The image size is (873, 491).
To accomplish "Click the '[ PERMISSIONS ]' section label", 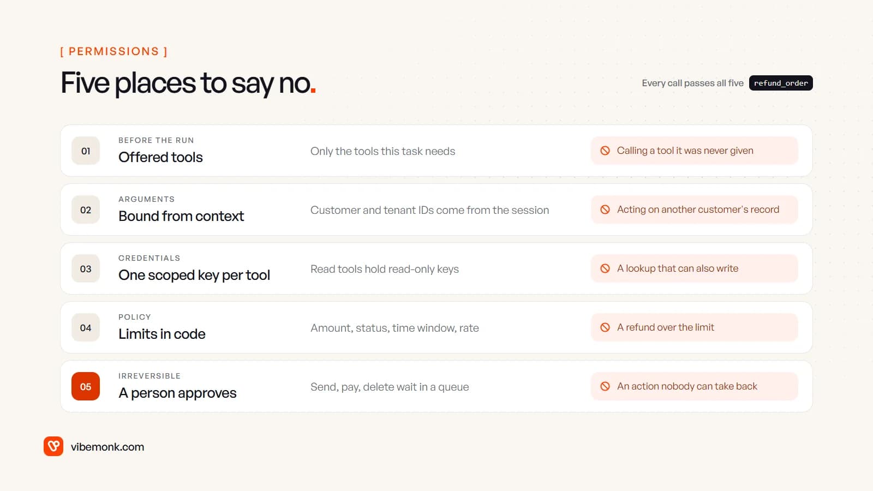I will pyautogui.click(x=113, y=51).
